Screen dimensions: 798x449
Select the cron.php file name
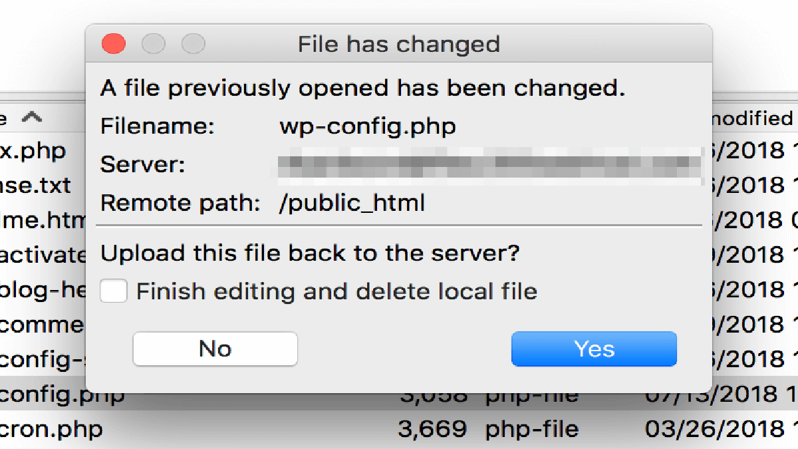[x=51, y=429]
